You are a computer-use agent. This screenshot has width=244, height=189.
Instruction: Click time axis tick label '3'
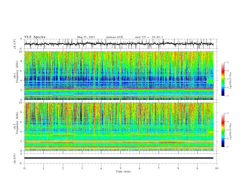[x=82, y=168]
